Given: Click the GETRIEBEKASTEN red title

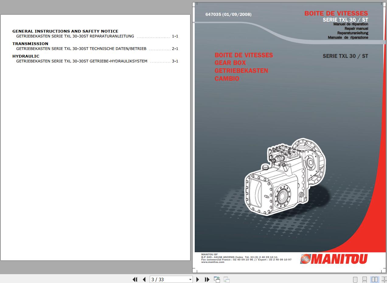Looking at the screenshot, I should (242, 71).
